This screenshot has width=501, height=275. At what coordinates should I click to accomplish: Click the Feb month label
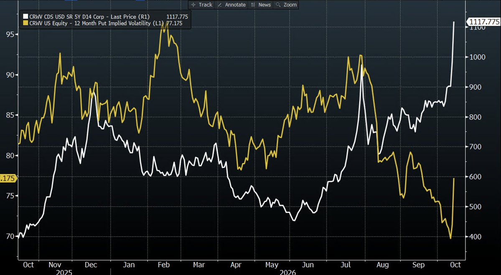[164, 265]
